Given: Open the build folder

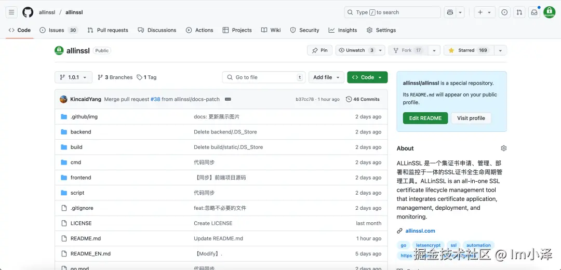Looking at the screenshot, I should [x=76, y=147].
